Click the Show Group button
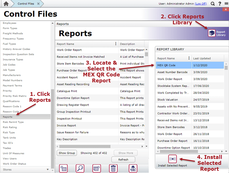The image size is (229, 173). [67, 153]
